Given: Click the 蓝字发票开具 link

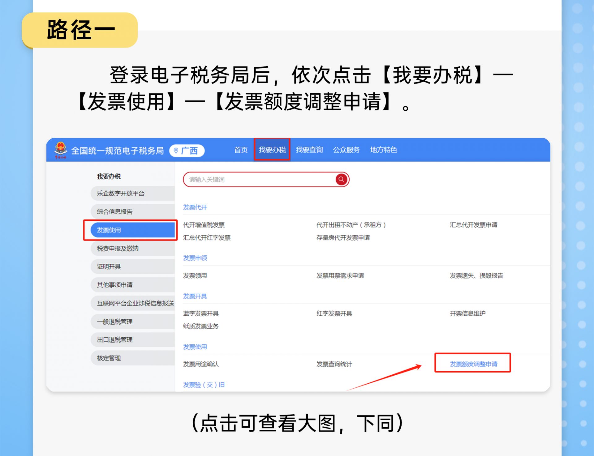Looking at the screenshot, I should pos(201,313).
